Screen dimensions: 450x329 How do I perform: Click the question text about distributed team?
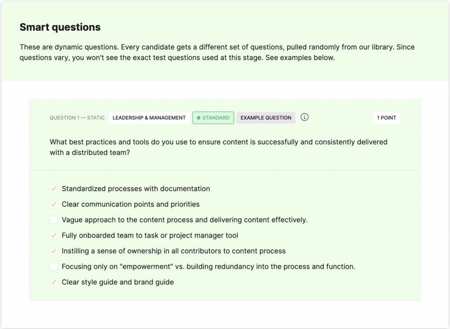218,147
